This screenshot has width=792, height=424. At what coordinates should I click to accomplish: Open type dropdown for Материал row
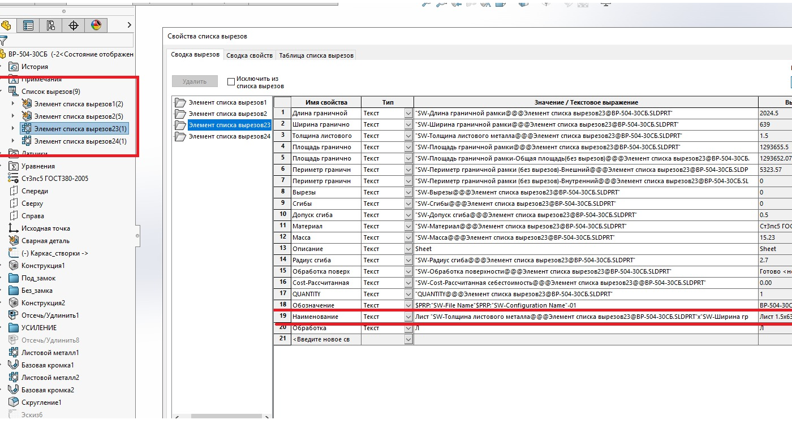tap(409, 226)
